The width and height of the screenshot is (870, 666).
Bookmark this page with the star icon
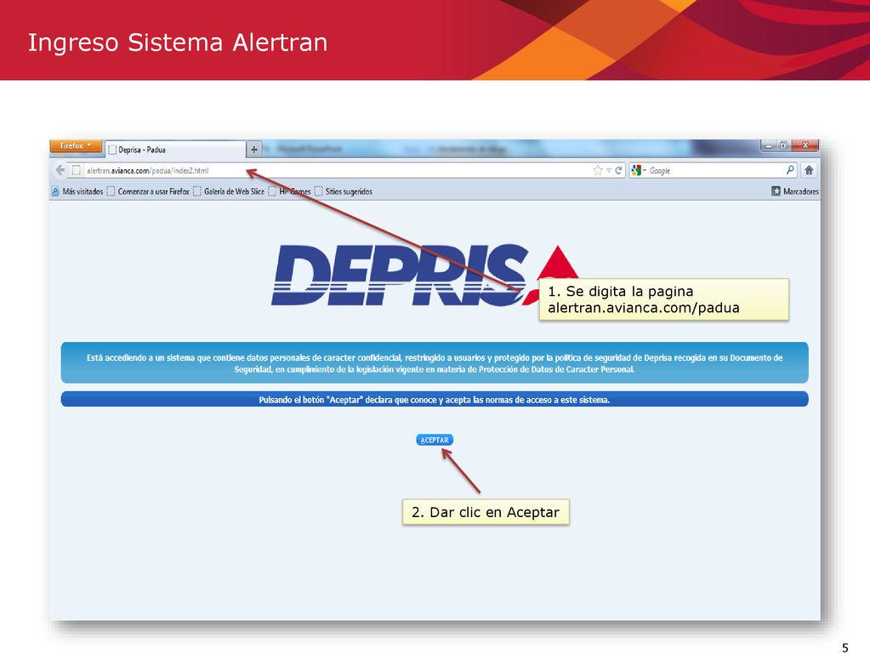(598, 170)
